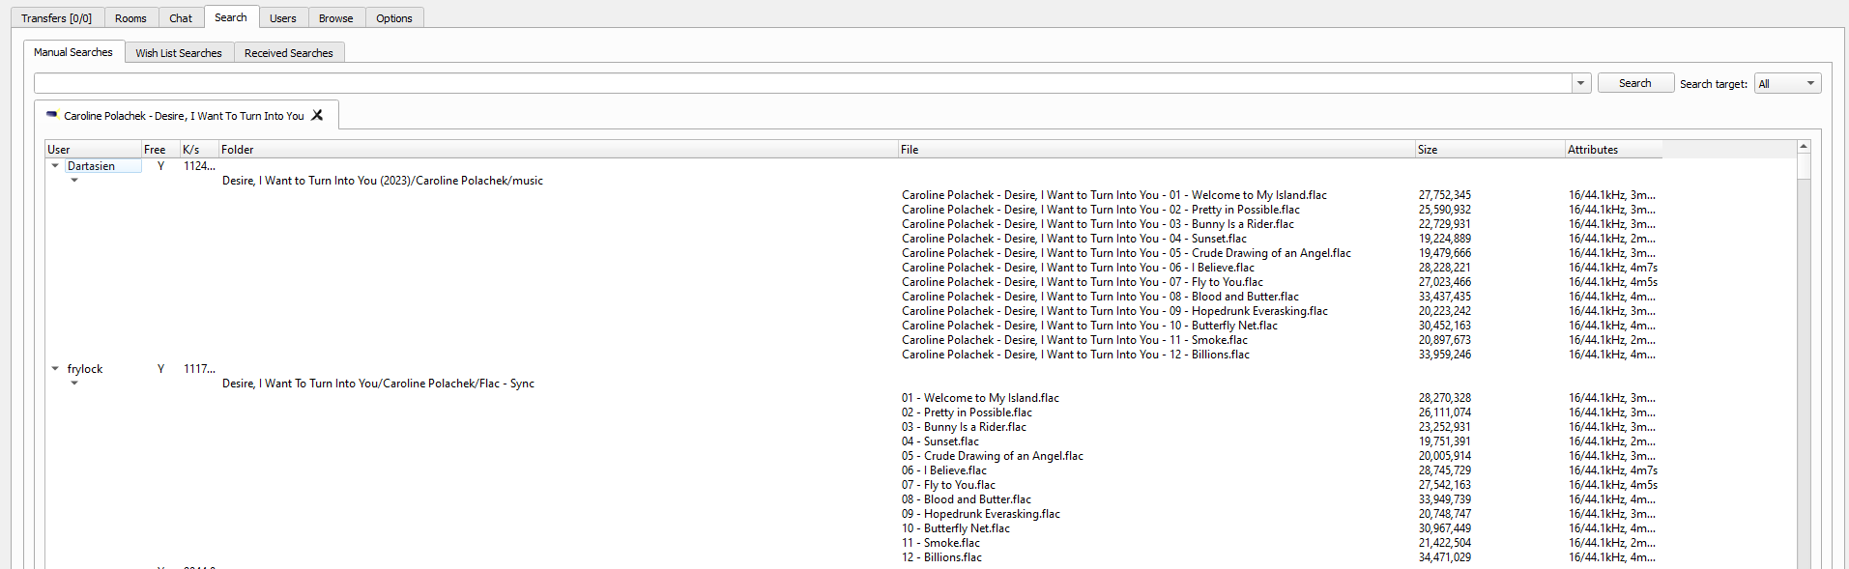Go to the Users tab
Viewport: 1849px width, 569px height.
coord(283,17)
